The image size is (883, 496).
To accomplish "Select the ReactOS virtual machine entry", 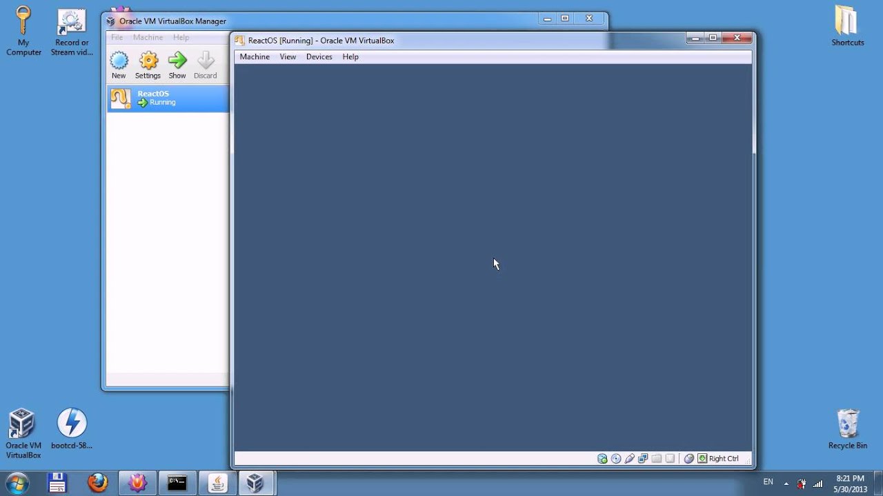I will coord(168,99).
